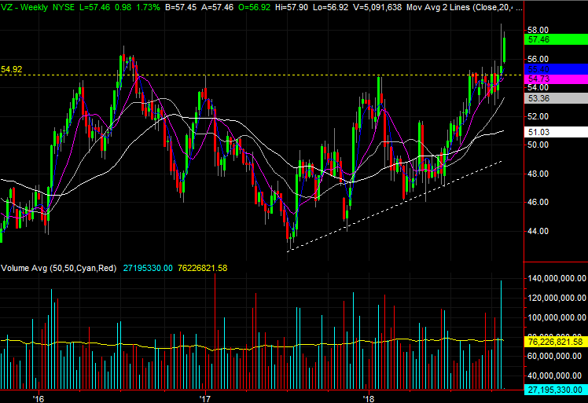Select the NYSE exchange label
The width and height of the screenshot is (588, 403).
pos(64,7)
